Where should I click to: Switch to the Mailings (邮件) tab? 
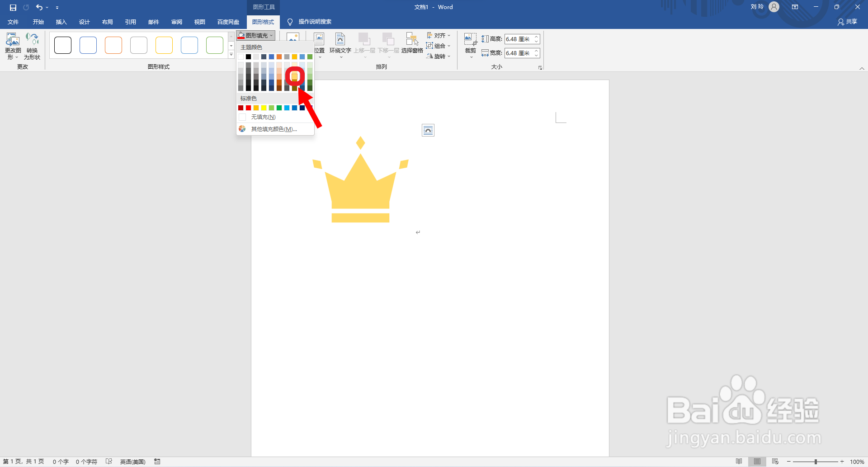(153, 22)
